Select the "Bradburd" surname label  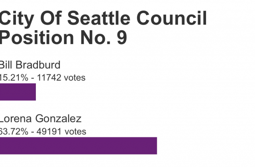coord(38,65)
